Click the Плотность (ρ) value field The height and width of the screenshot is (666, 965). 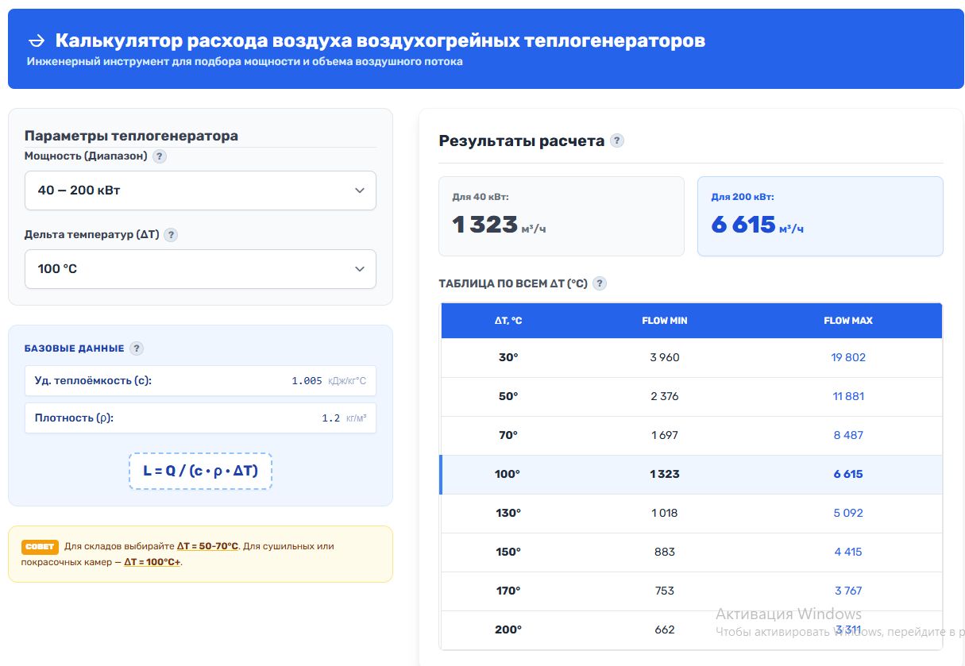[x=200, y=418]
